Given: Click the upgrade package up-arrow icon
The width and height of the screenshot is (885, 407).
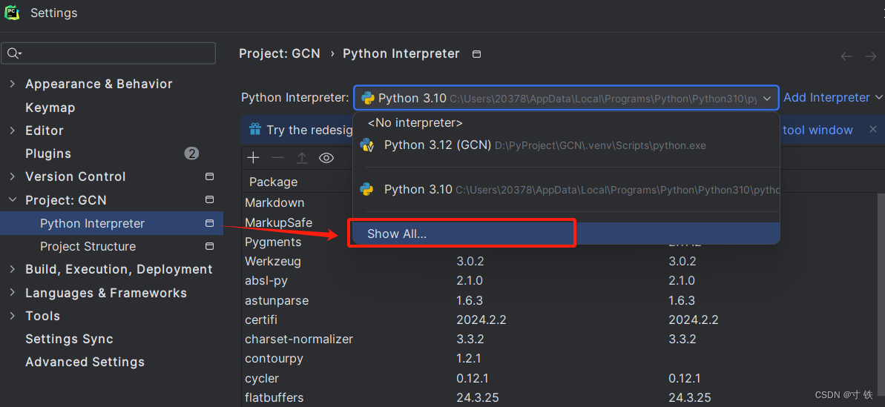Looking at the screenshot, I should point(302,158).
